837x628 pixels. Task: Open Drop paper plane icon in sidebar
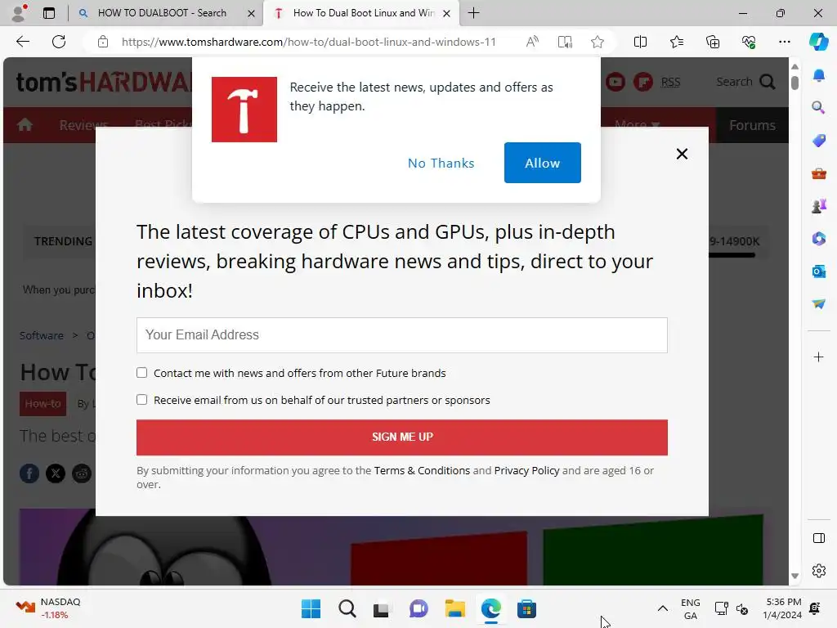coord(818,304)
